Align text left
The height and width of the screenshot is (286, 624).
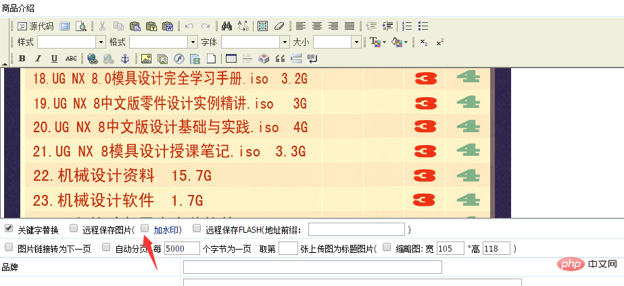[x=300, y=26]
